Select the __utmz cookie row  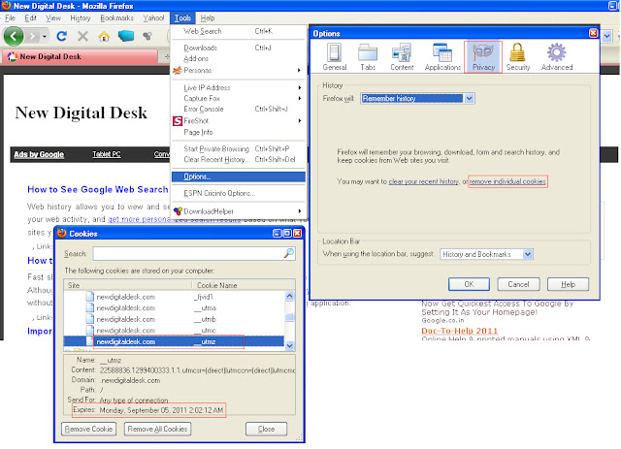tap(174, 341)
